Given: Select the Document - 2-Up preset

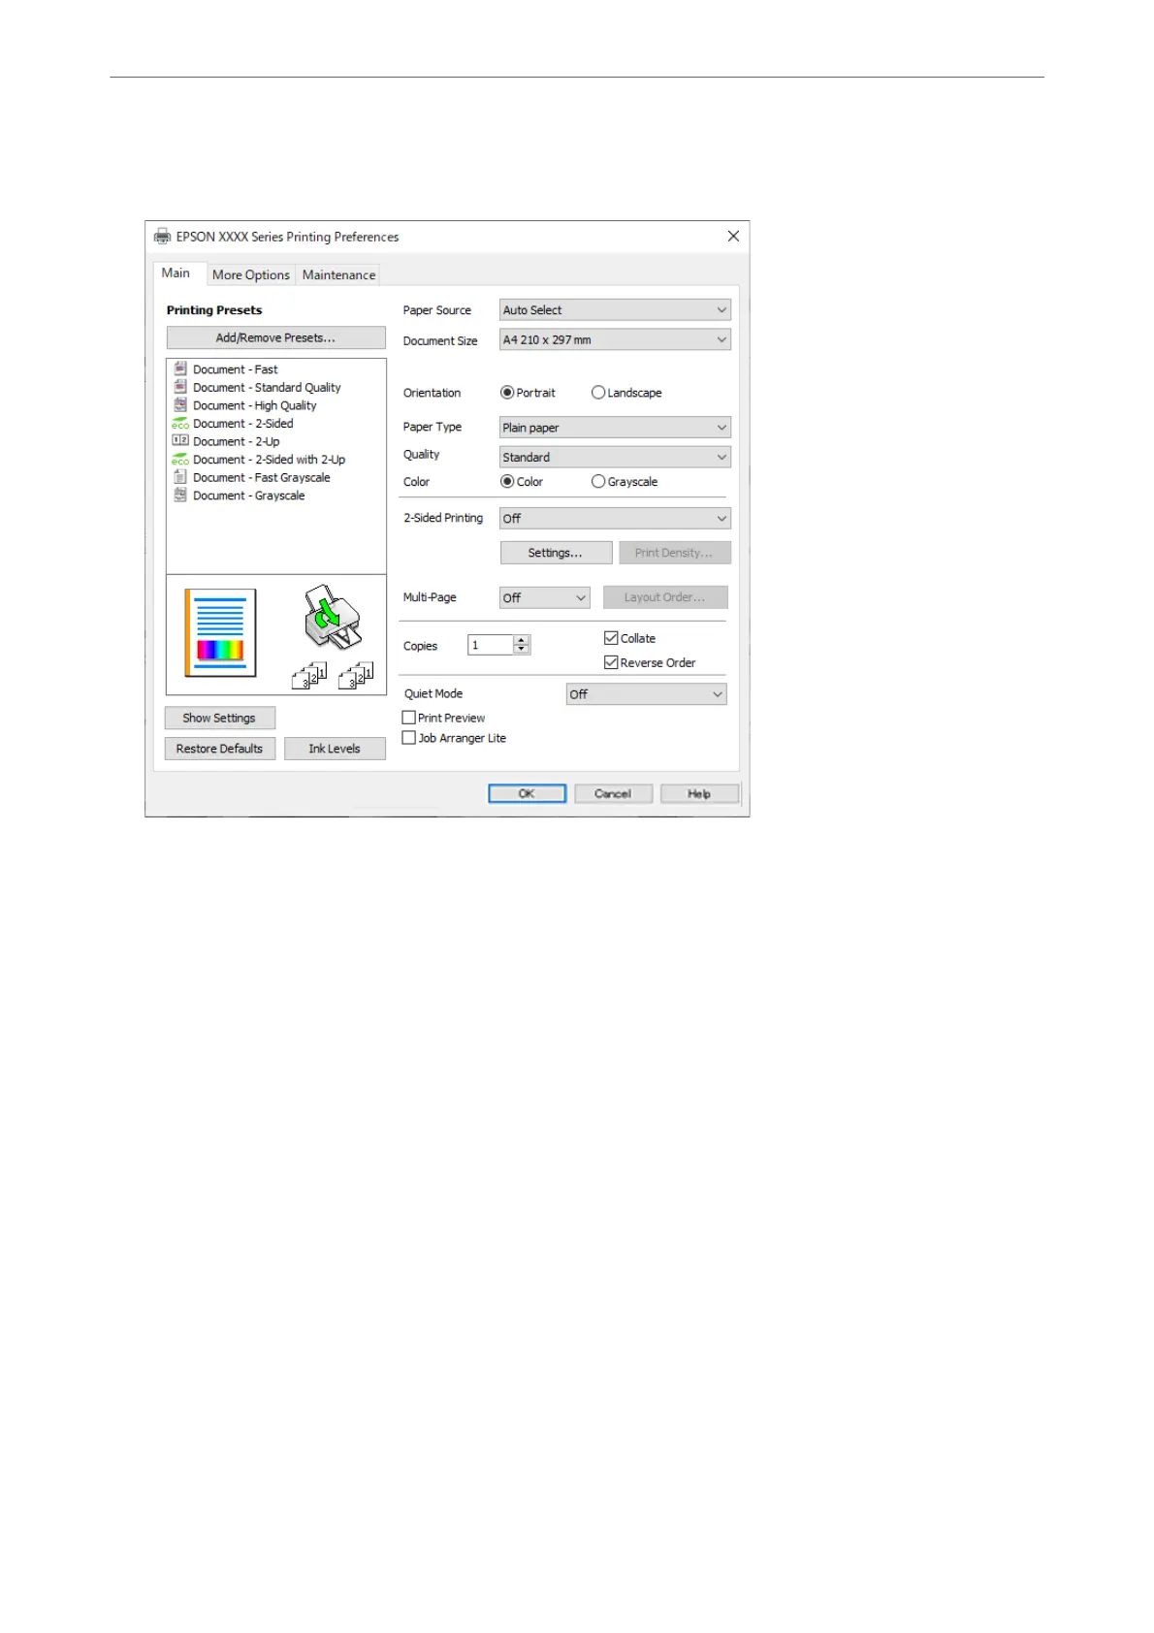Looking at the screenshot, I should point(236,442).
